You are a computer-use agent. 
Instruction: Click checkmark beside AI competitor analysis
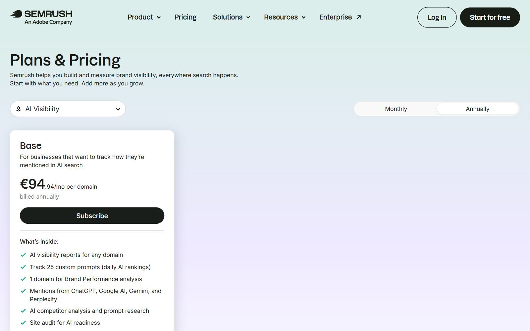tap(23, 311)
